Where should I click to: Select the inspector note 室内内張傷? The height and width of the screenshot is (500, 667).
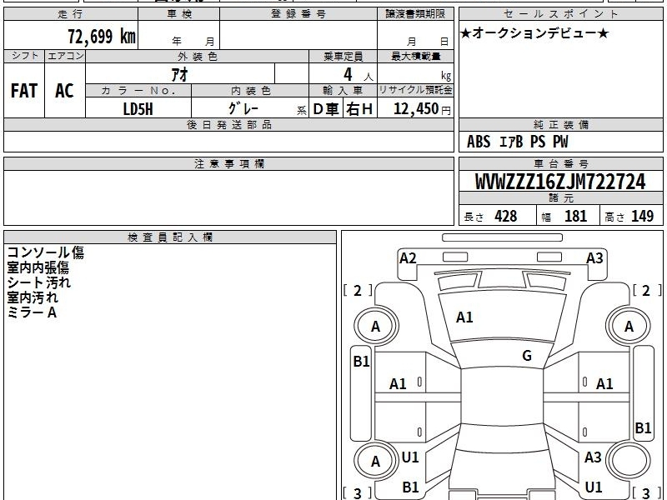point(38,267)
